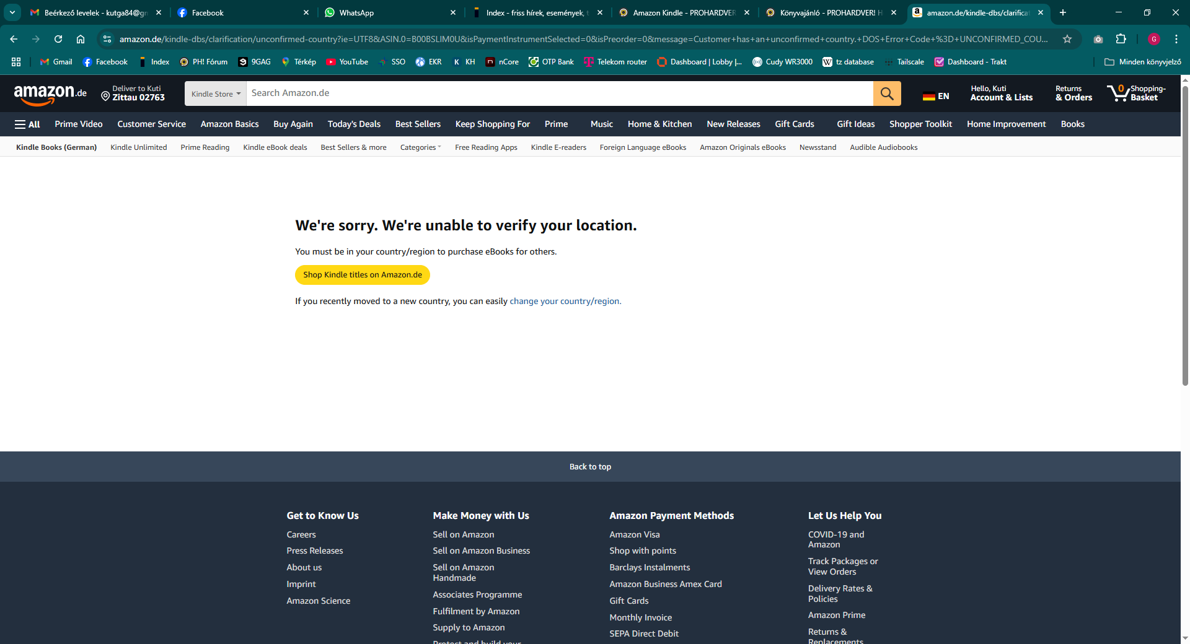Screen dimensions: 1190x644
Task: Switch to the Index friss hírek tab
Action: [x=537, y=12]
